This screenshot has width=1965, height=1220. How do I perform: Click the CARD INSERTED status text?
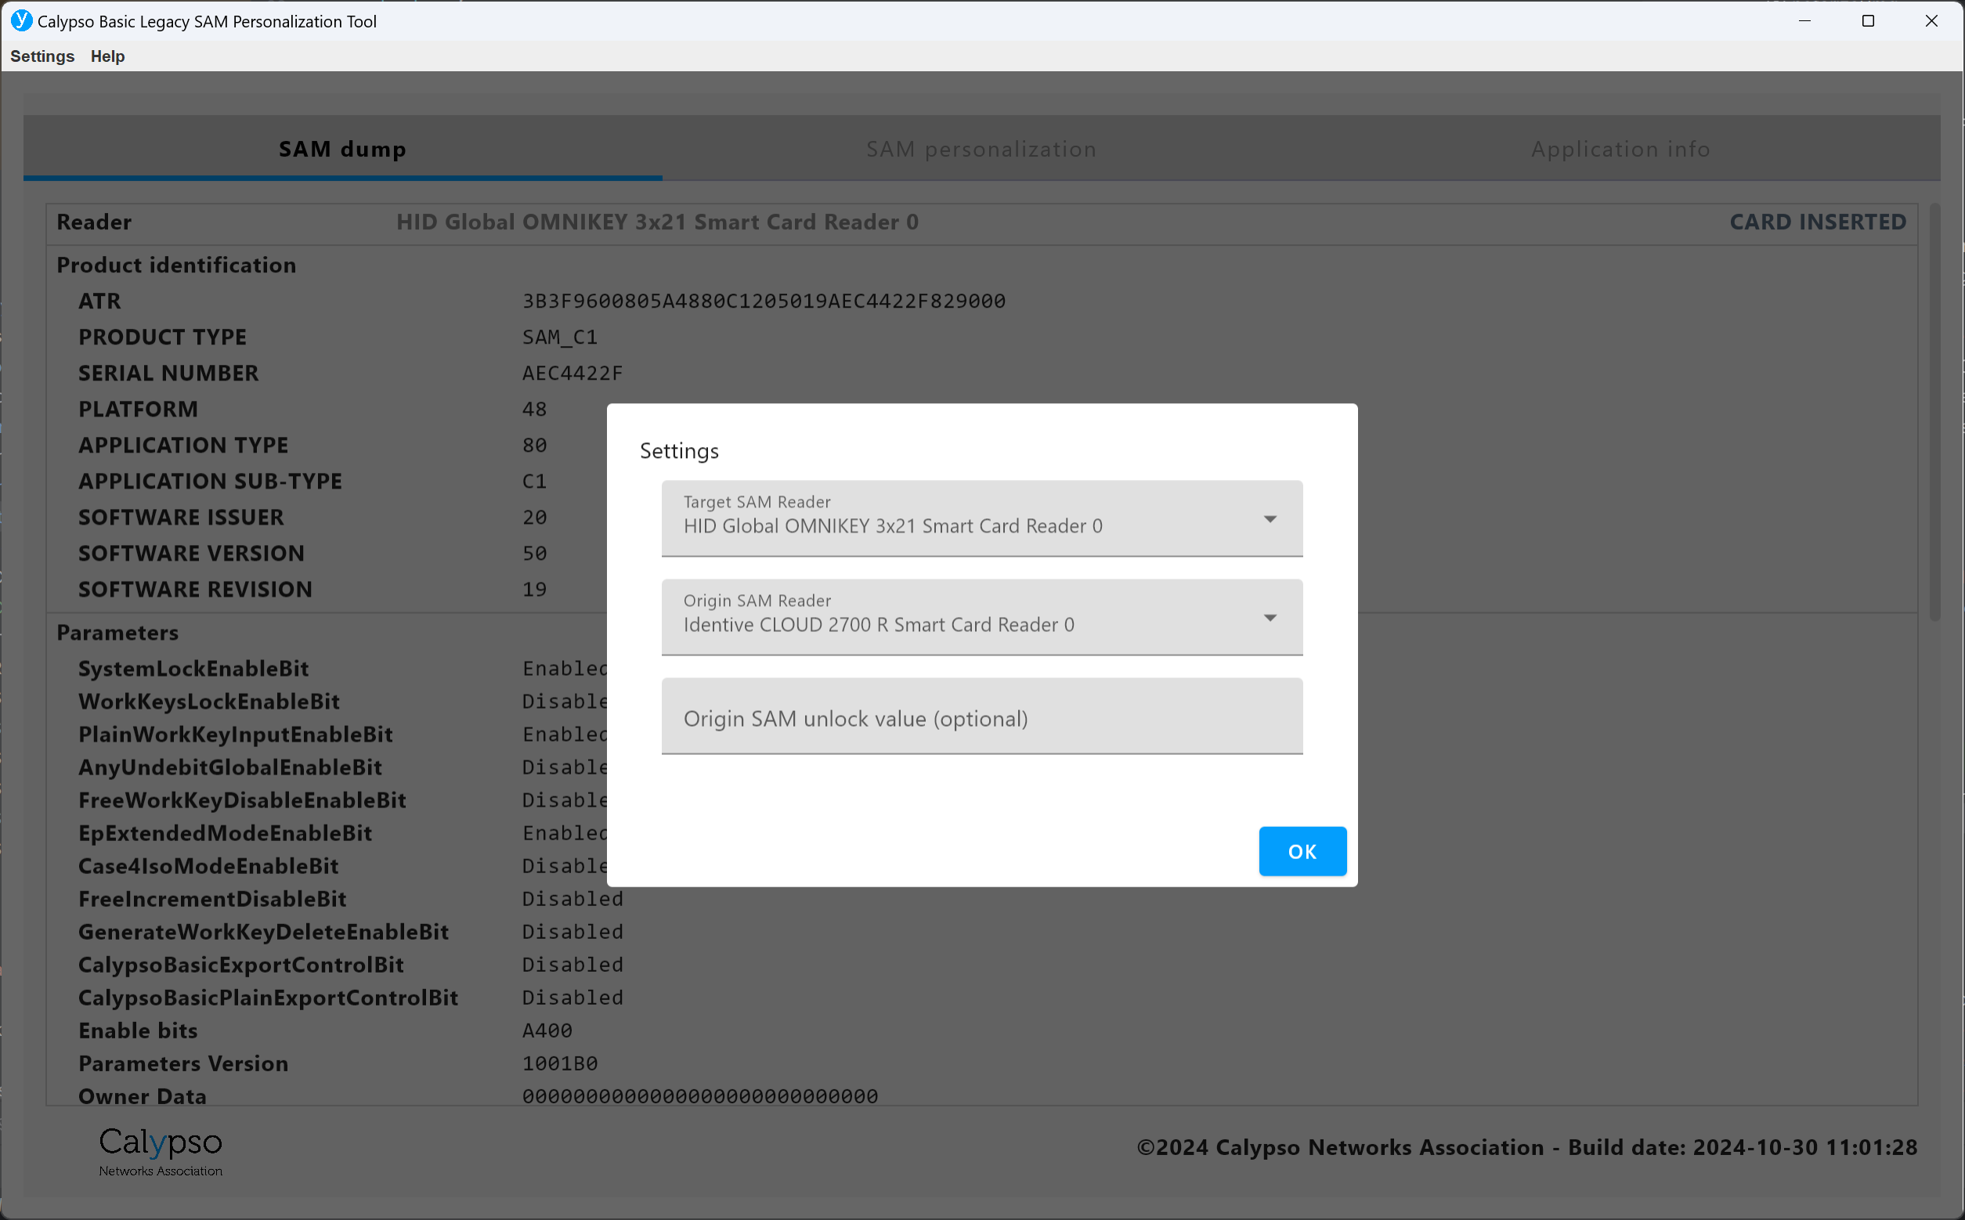1817,222
